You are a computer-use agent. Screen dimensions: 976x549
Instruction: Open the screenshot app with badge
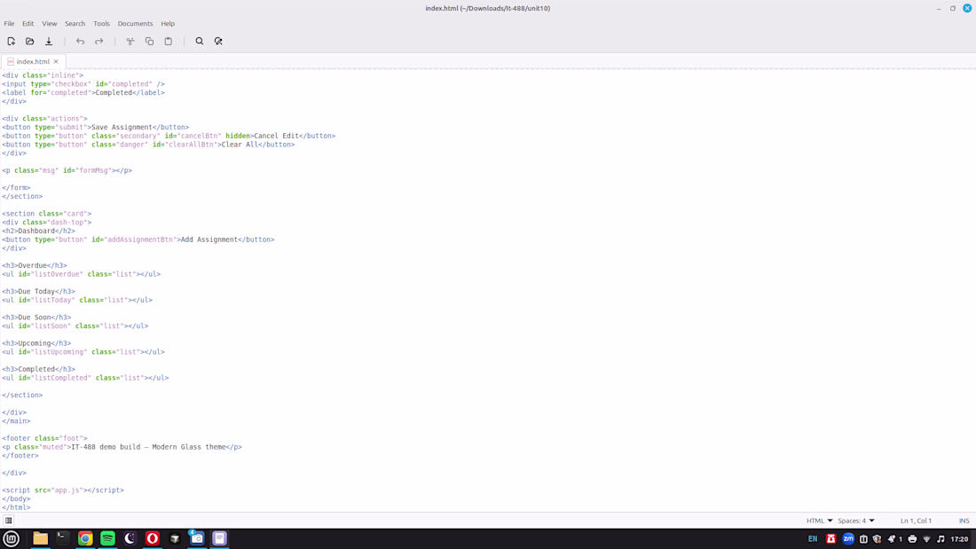click(x=197, y=538)
